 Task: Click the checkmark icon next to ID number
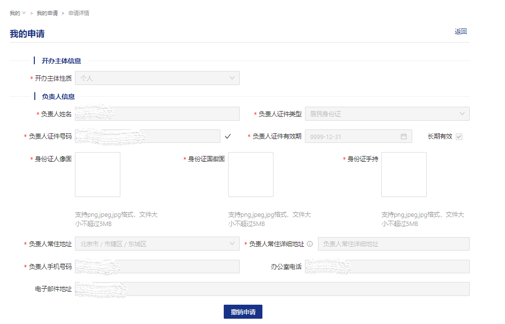tap(228, 137)
